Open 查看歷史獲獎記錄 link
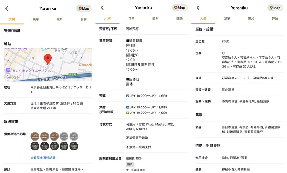287x173 pixels. coord(43,158)
